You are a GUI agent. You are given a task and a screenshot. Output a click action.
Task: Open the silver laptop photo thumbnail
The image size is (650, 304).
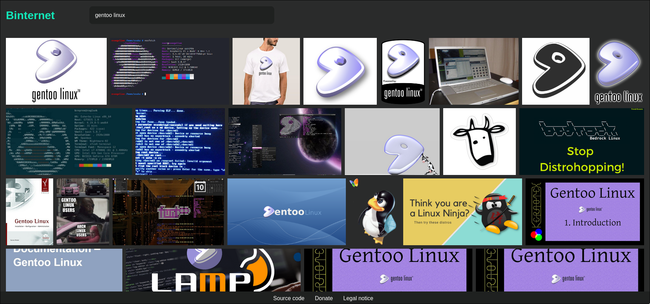click(x=474, y=71)
